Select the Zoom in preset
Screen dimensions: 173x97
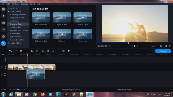pos(62,34)
